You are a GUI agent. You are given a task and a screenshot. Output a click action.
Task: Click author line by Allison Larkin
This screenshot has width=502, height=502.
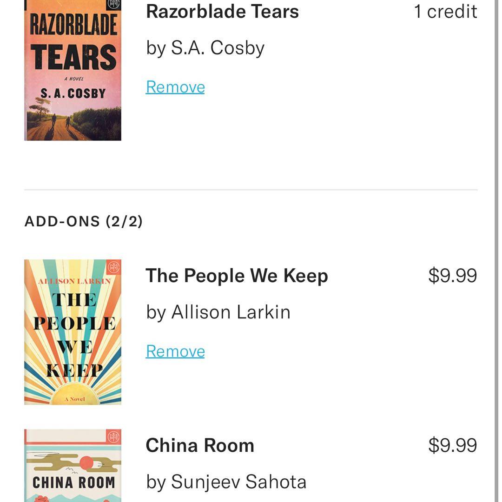[x=218, y=312]
